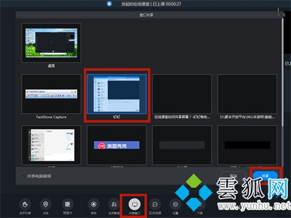Click the Cancel (取消) button
This screenshot has height=218, width=291.
tap(233, 176)
